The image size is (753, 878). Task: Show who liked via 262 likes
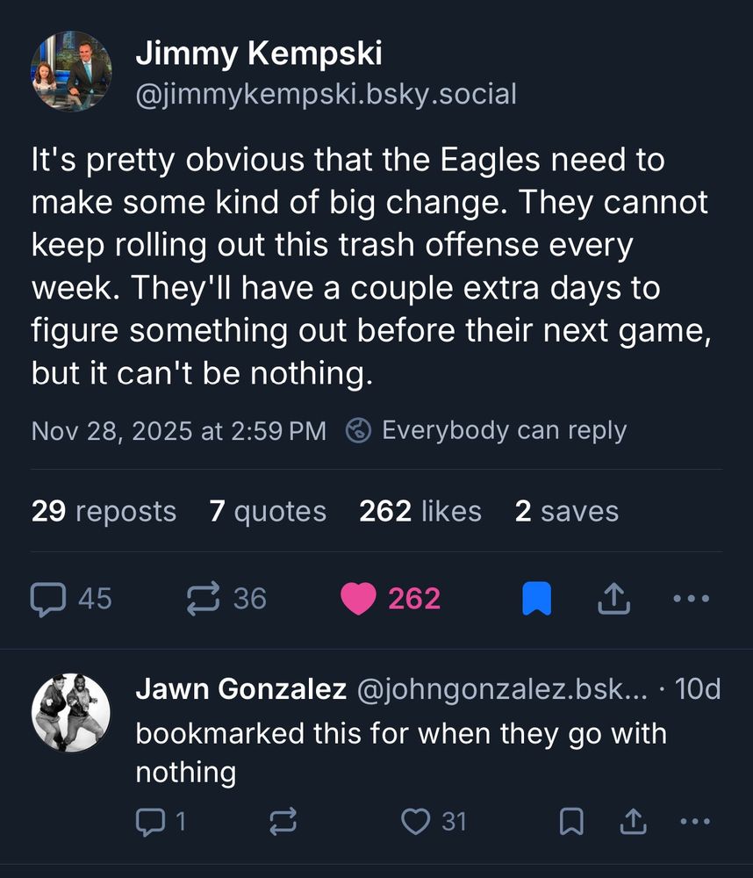point(420,511)
